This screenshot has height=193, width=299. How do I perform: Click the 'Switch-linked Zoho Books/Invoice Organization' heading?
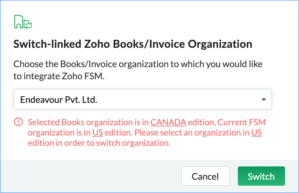click(133, 44)
